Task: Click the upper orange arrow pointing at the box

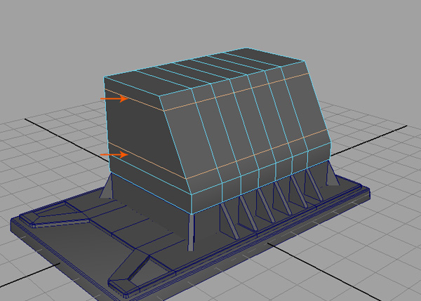Action: click(x=114, y=99)
